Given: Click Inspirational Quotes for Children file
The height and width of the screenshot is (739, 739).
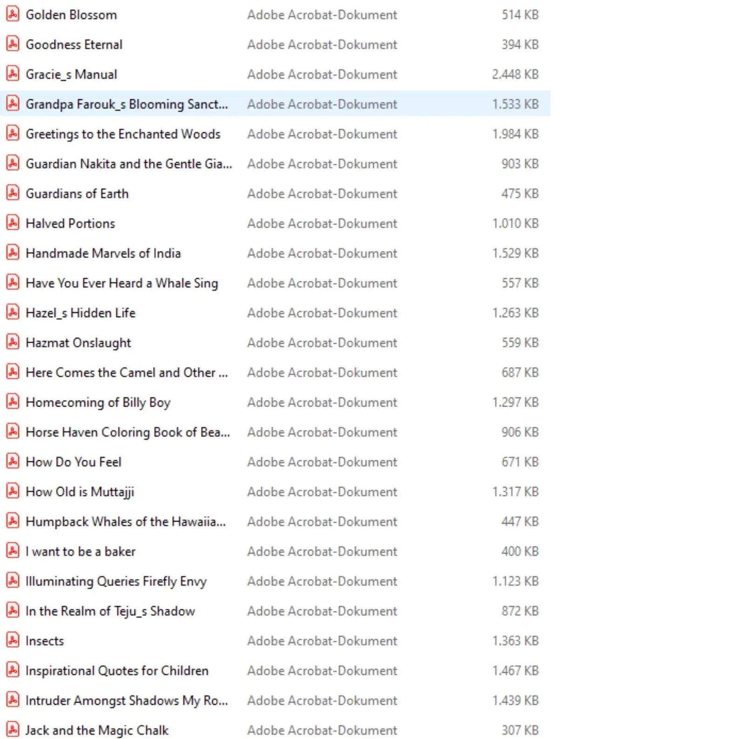Looking at the screenshot, I should (x=117, y=671).
